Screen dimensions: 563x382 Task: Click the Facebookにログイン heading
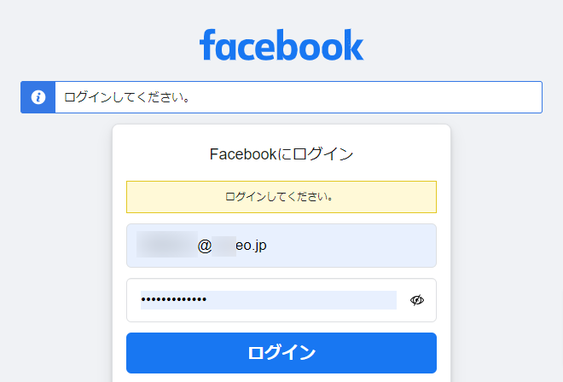point(281,154)
